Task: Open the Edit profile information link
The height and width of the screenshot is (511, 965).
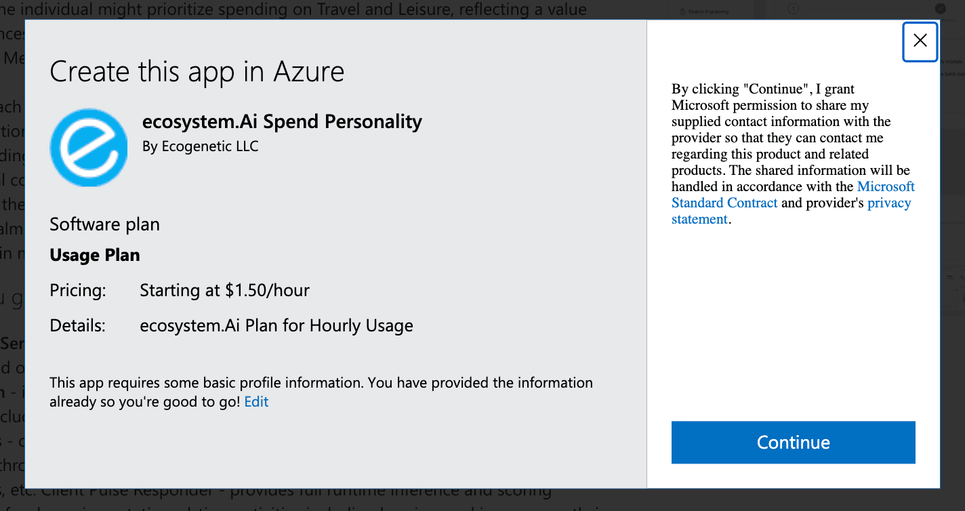Action: point(256,402)
